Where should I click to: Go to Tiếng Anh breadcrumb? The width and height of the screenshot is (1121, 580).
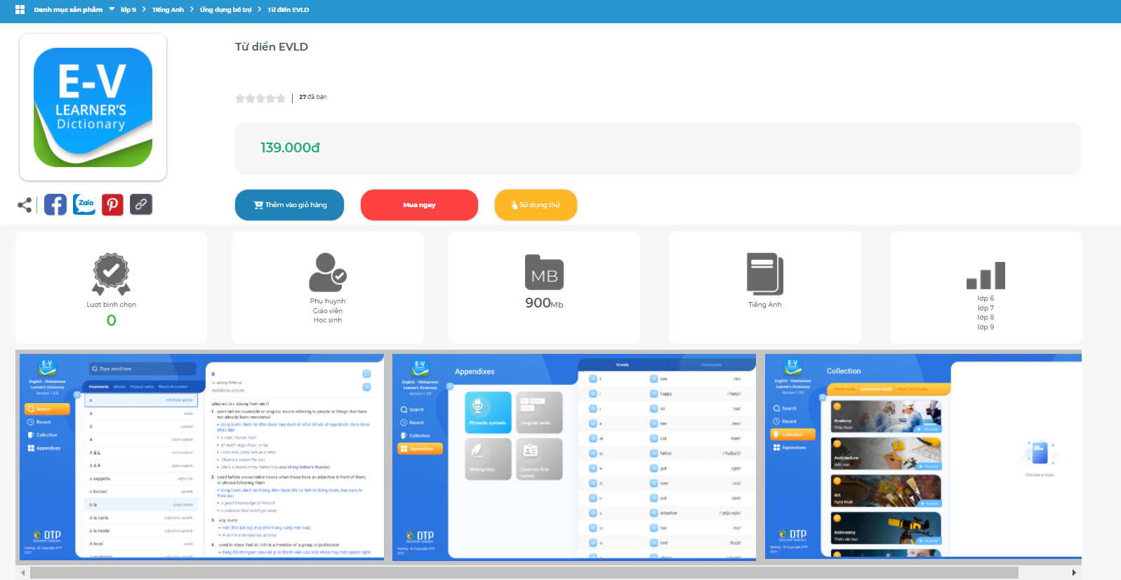click(x=168, y=10)
